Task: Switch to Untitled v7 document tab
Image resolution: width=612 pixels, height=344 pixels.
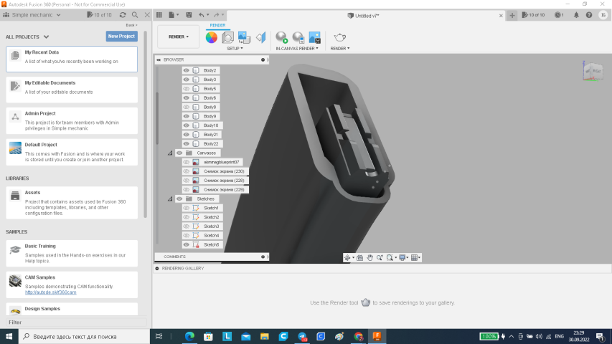Action: click(x=364, y=16)
